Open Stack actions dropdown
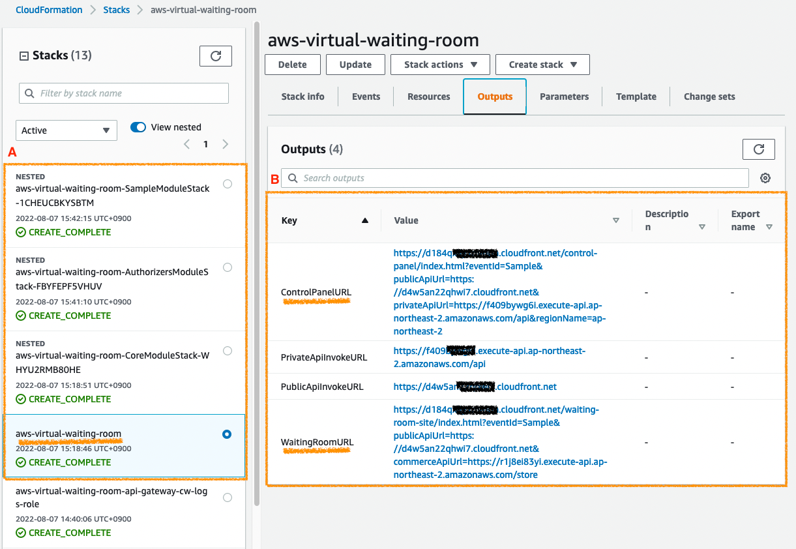This screenshot has height=549, width=796. coord(441,65)
